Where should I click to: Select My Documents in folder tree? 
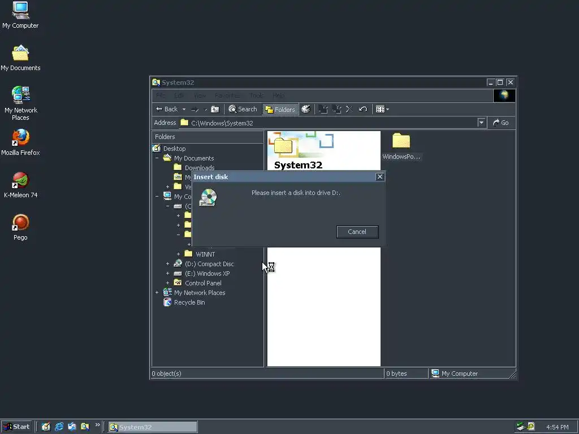[194, 158]
